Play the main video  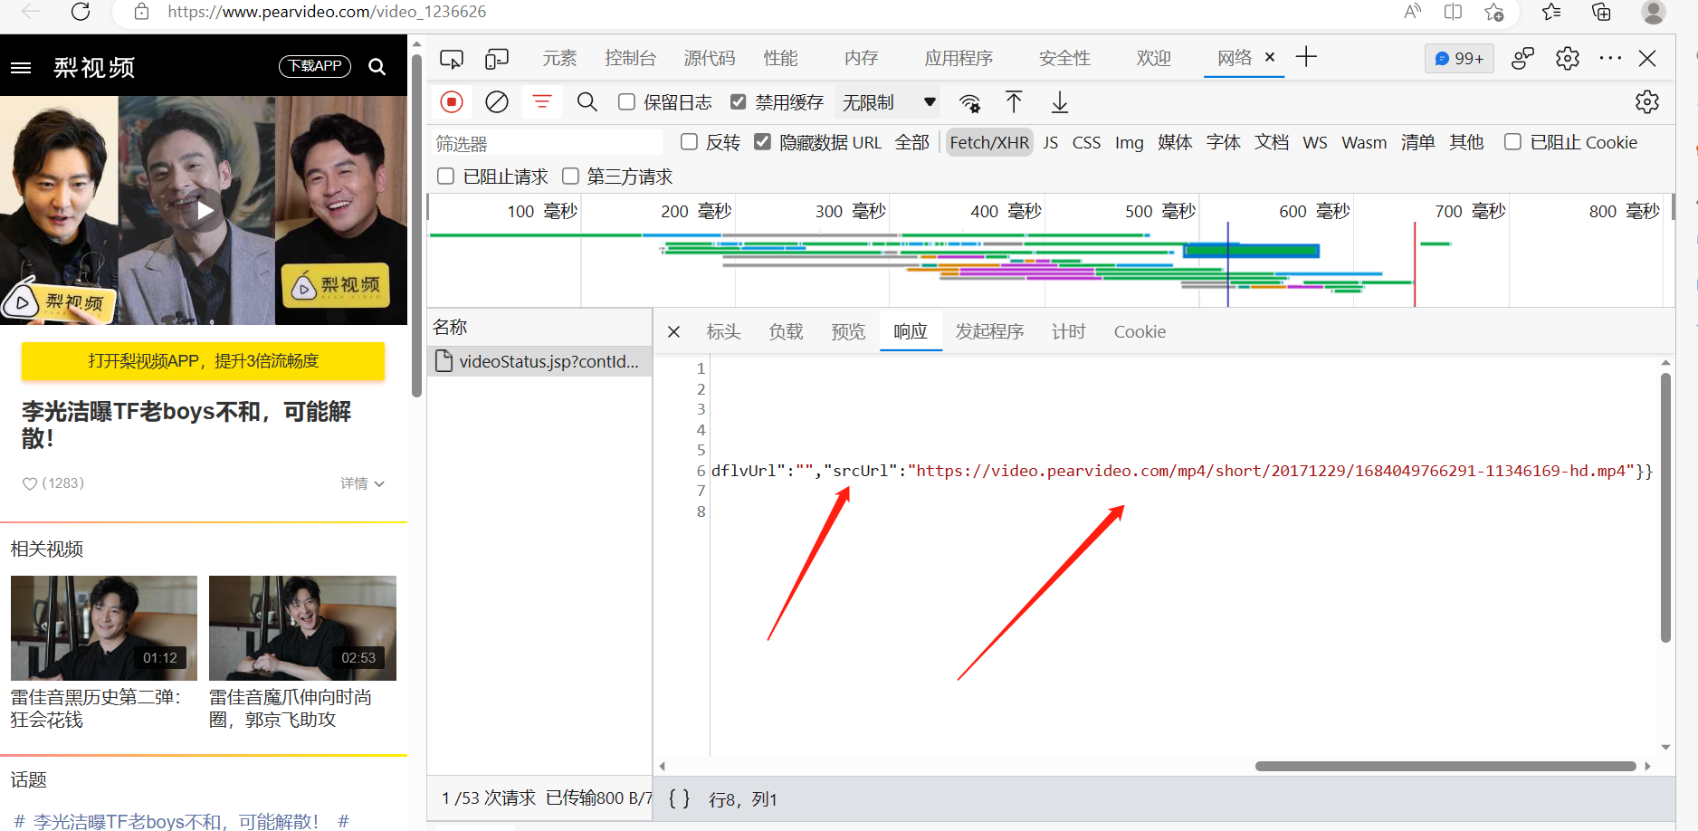[205, 211]
